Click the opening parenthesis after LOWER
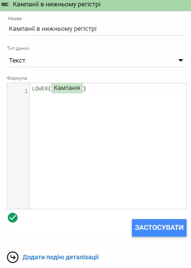 [49, 89]
